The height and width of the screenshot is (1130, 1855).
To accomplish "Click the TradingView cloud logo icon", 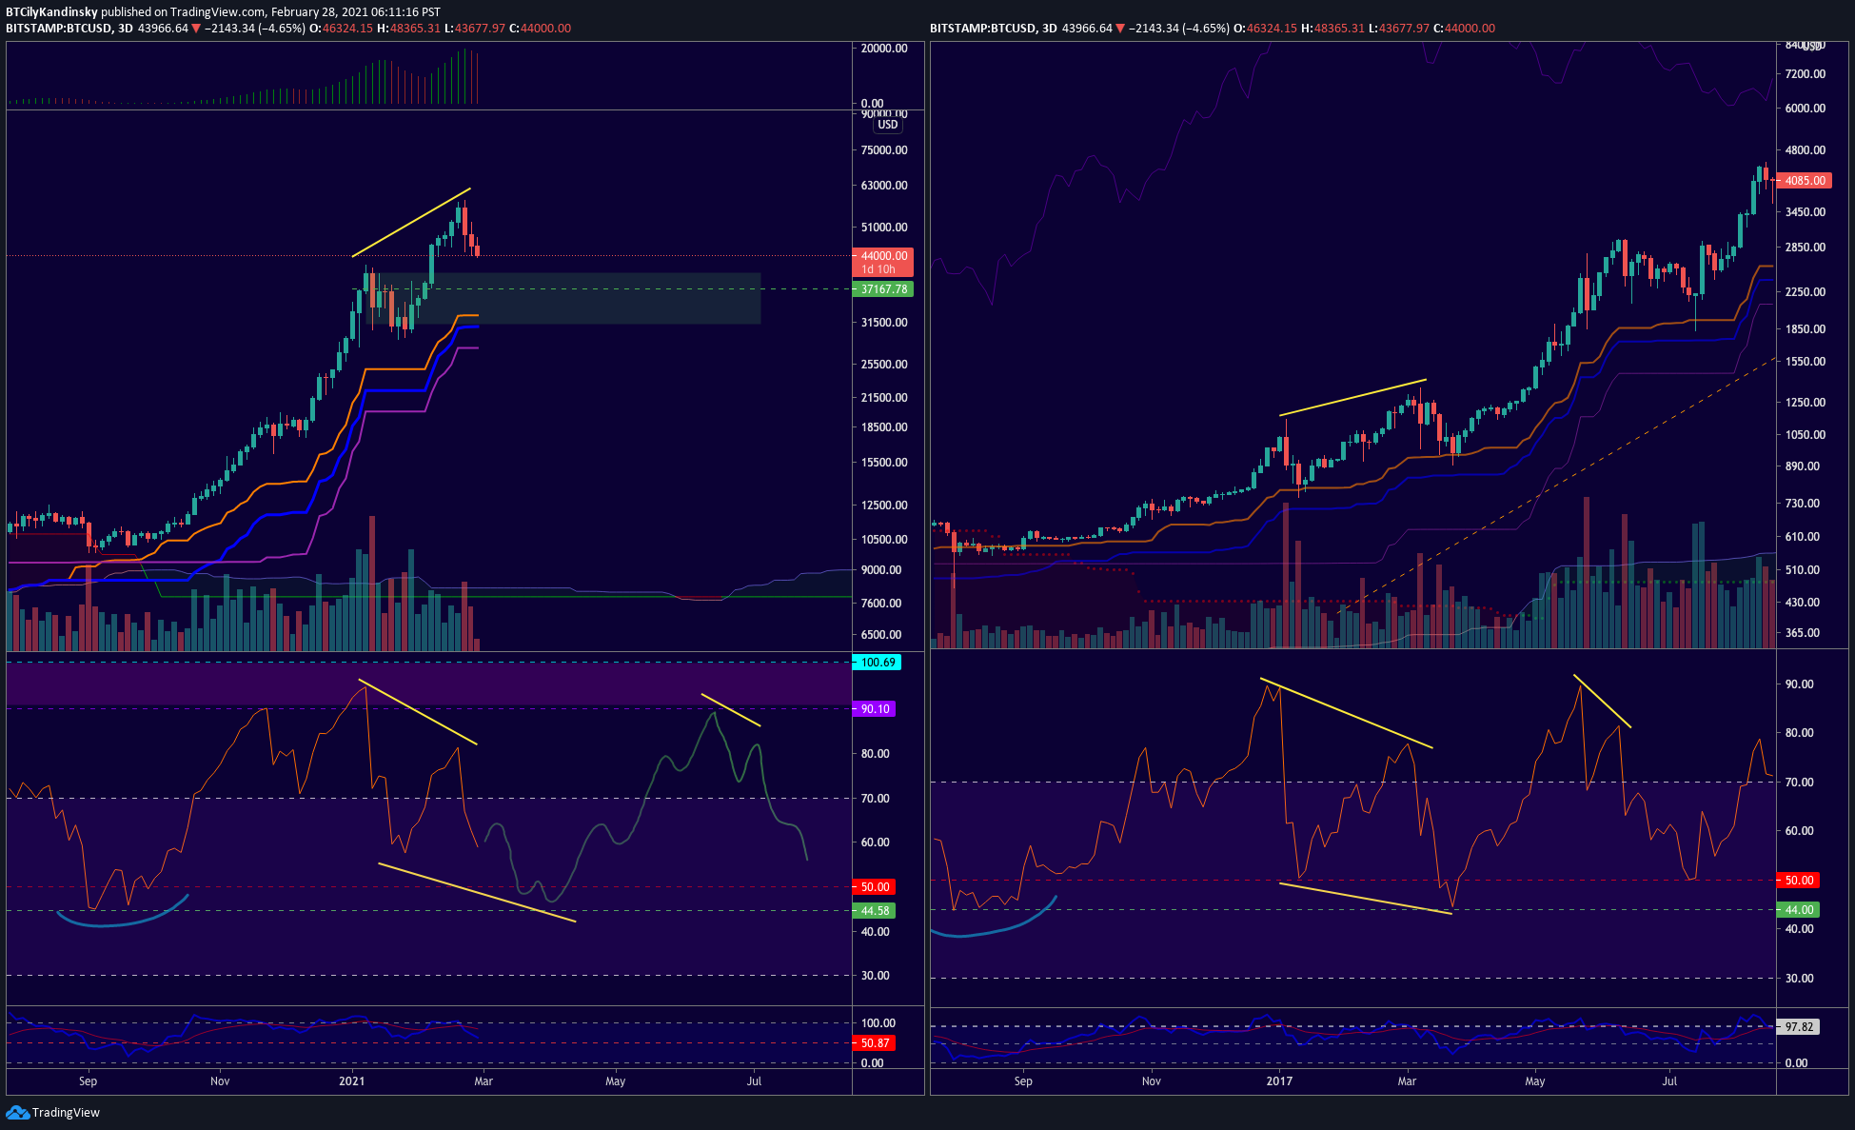I will (17, 1112).
